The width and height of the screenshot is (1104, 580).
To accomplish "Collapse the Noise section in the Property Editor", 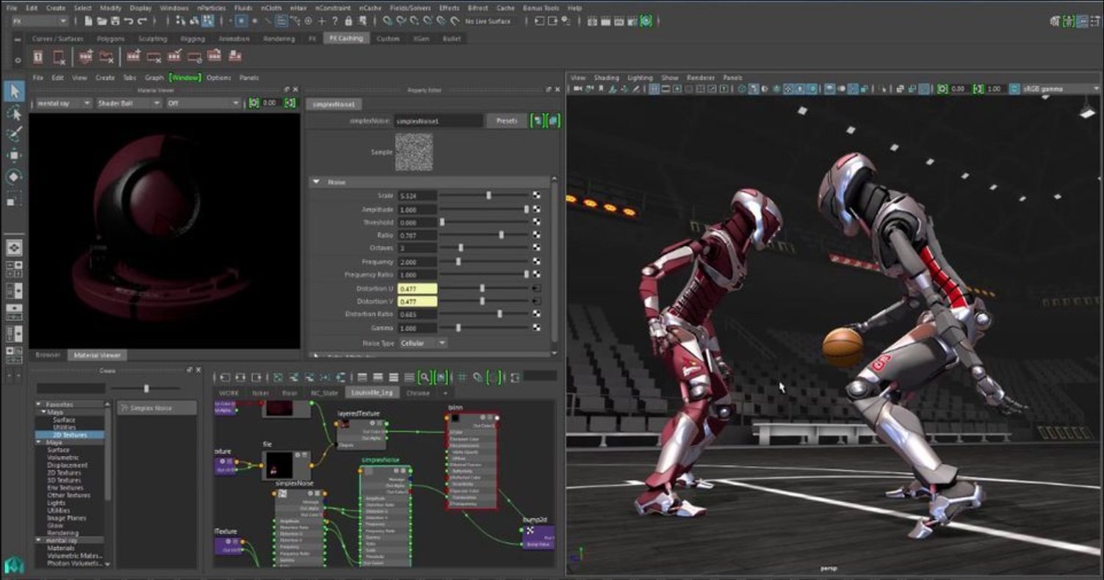I will pyautogui.click(x=316, y=182).
